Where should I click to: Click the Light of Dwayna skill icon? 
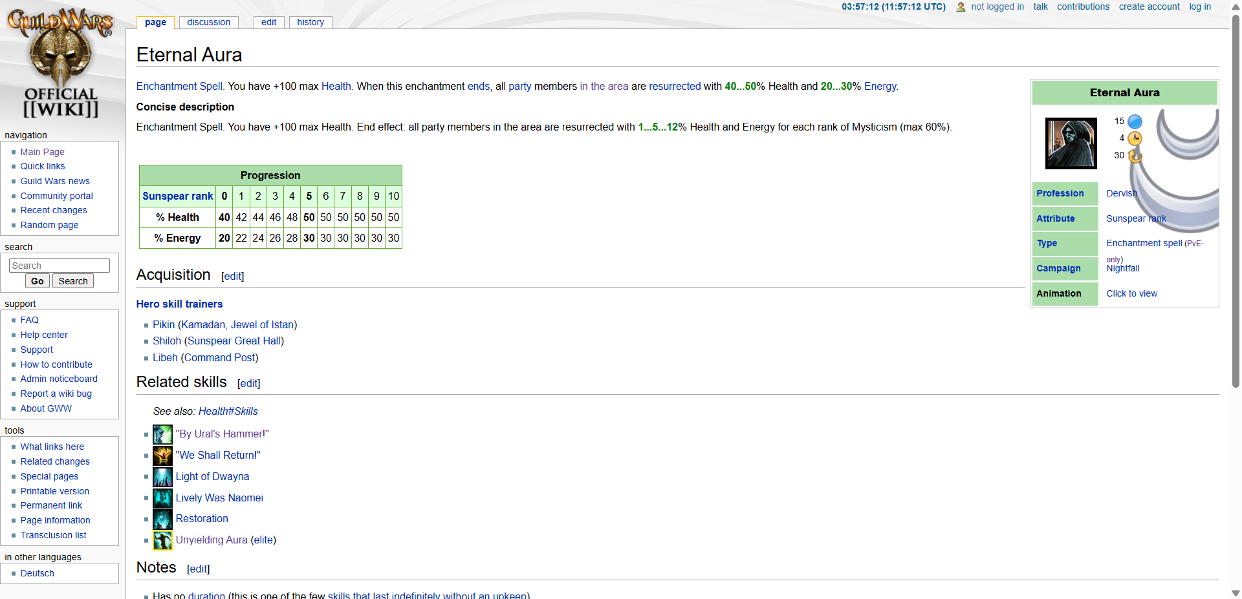[x=162, y=477]
